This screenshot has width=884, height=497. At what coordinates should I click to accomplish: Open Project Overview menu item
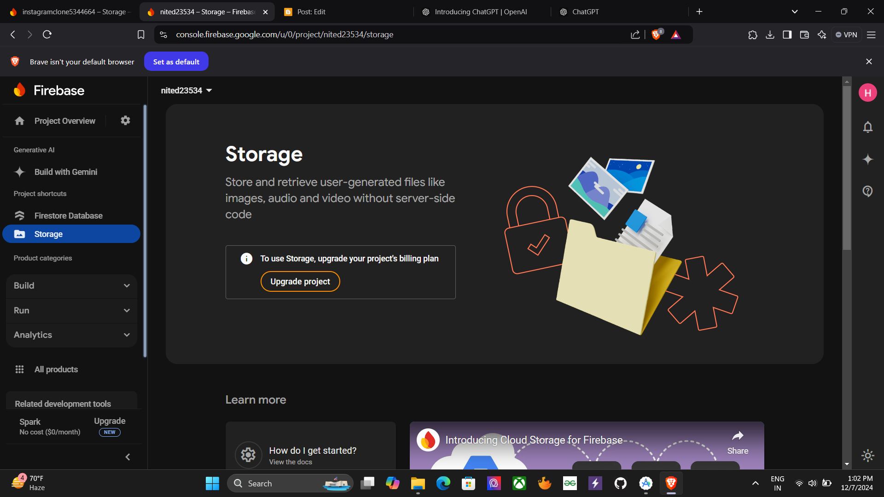pyautogui.click(x=64, y=120)
